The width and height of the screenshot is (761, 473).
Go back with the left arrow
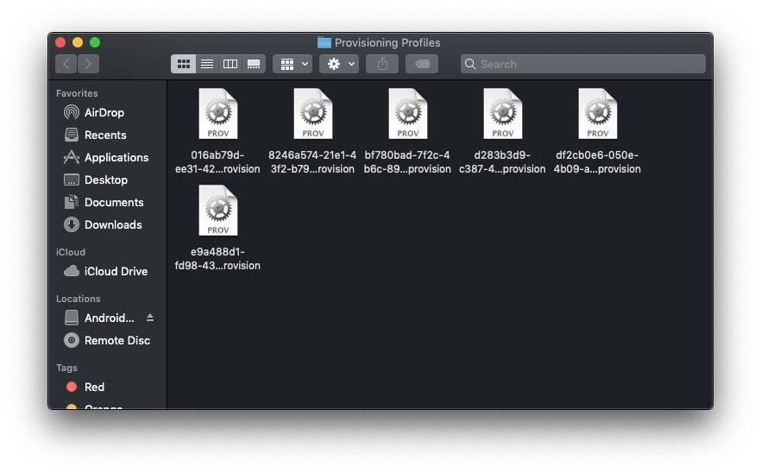click(x=66, y=64)
